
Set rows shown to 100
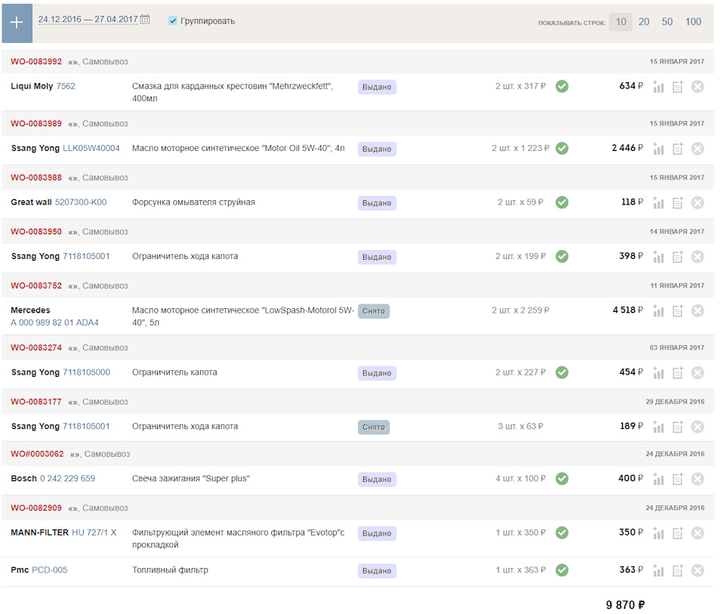point(693,22)
